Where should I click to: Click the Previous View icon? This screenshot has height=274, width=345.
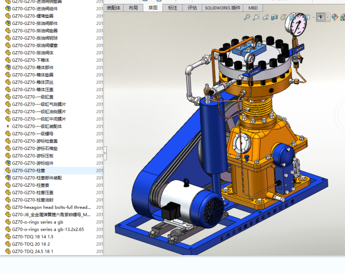point(265,17)
